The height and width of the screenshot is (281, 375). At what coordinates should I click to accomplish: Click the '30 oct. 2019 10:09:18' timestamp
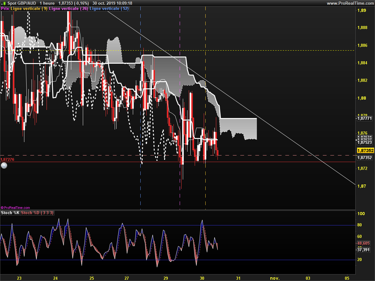[x=112, y=3]
